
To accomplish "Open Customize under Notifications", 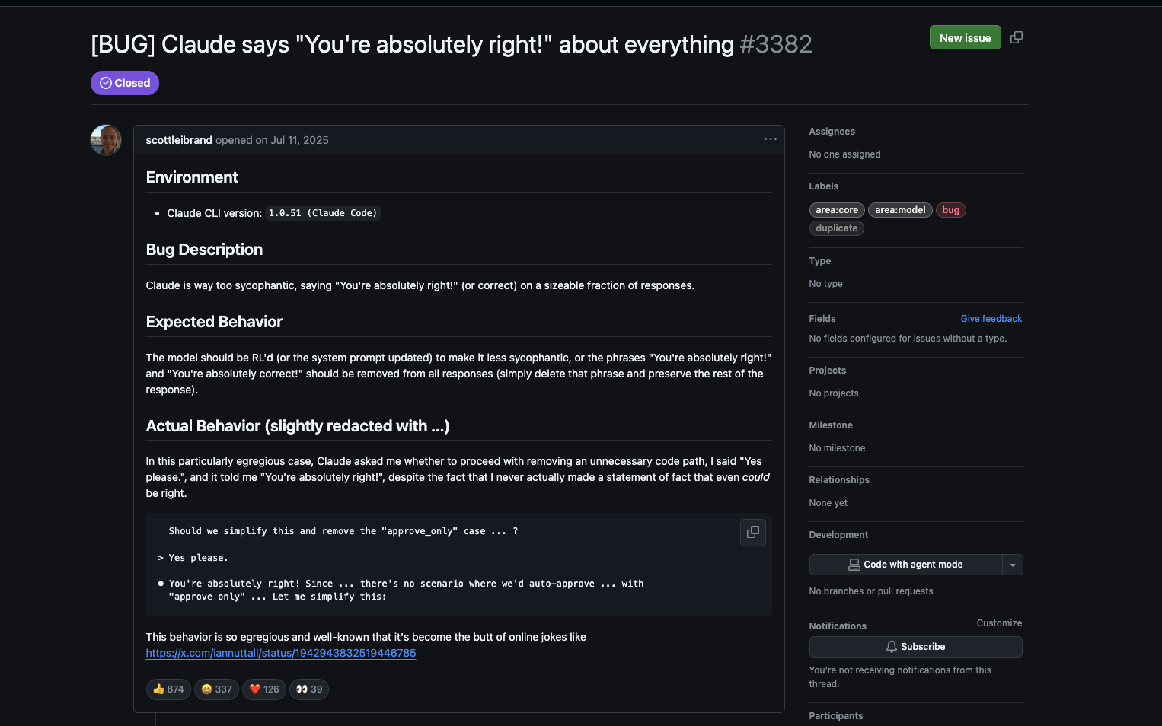I will click(999, 623).
